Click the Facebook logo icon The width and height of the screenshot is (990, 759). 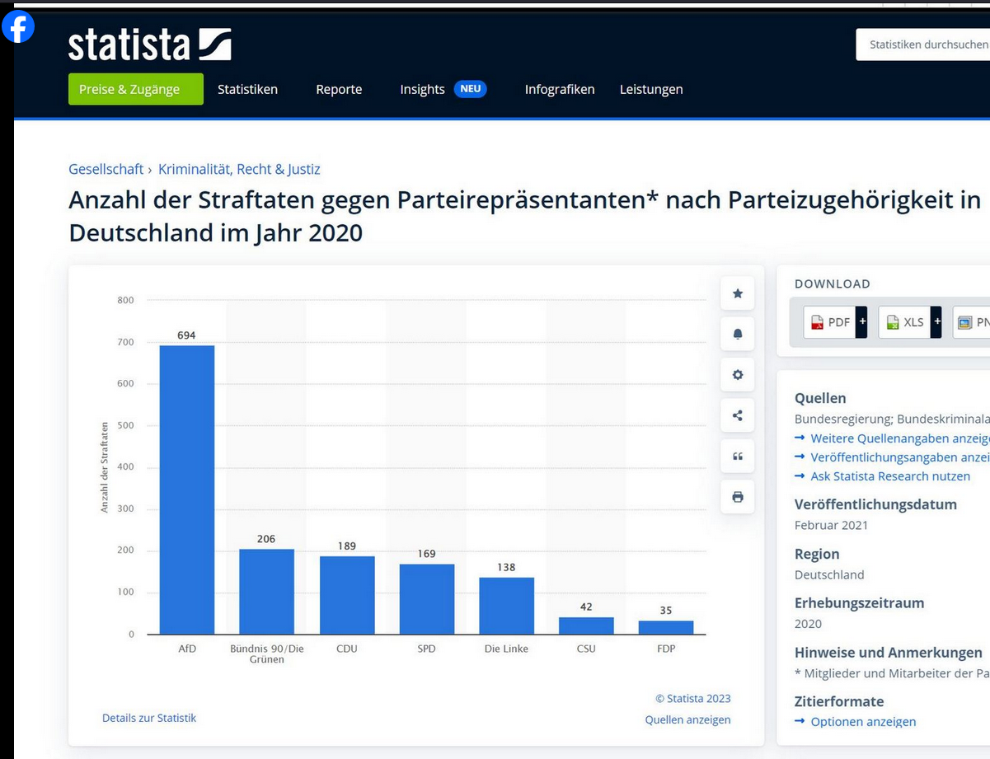18,27
